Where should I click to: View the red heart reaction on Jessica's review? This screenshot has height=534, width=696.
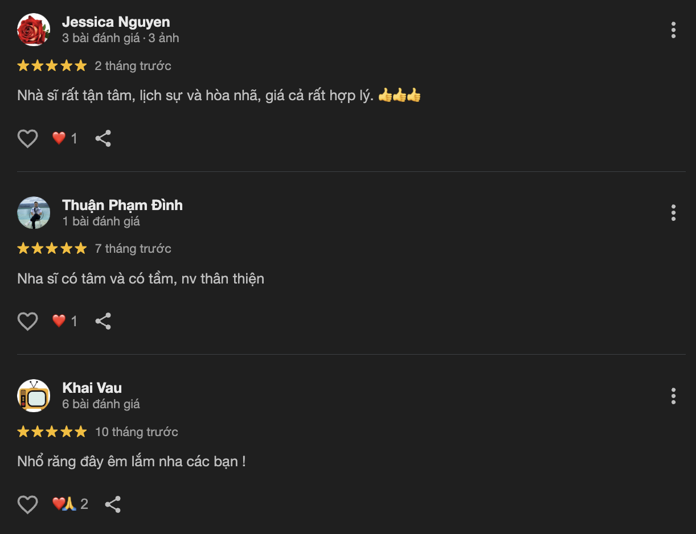64,138
